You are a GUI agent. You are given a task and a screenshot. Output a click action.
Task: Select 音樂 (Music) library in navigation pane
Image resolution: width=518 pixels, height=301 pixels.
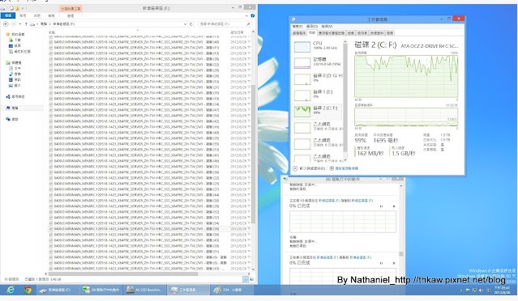tap(15, 74)
